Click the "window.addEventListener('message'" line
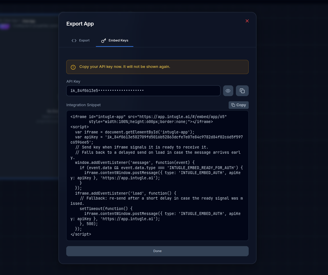This screenshot has width=328, height=275. [135, 162]
